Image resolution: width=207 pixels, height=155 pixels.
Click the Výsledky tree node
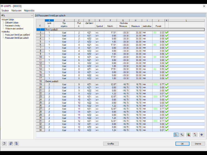point(5,32)
